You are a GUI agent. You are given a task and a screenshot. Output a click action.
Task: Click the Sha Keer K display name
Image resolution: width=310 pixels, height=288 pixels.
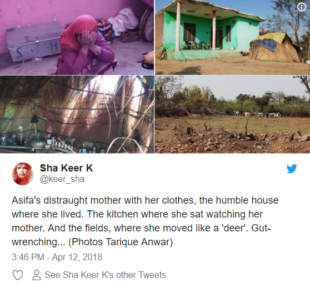[x=66, y=168]
